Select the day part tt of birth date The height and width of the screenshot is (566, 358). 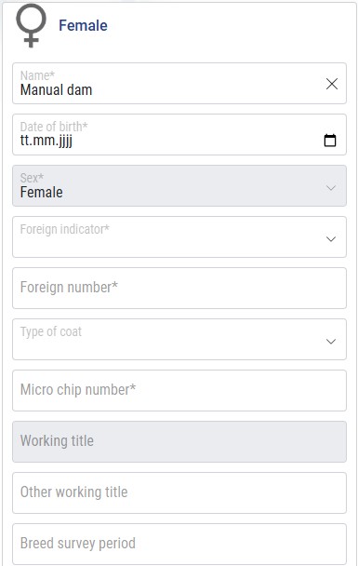24,140
